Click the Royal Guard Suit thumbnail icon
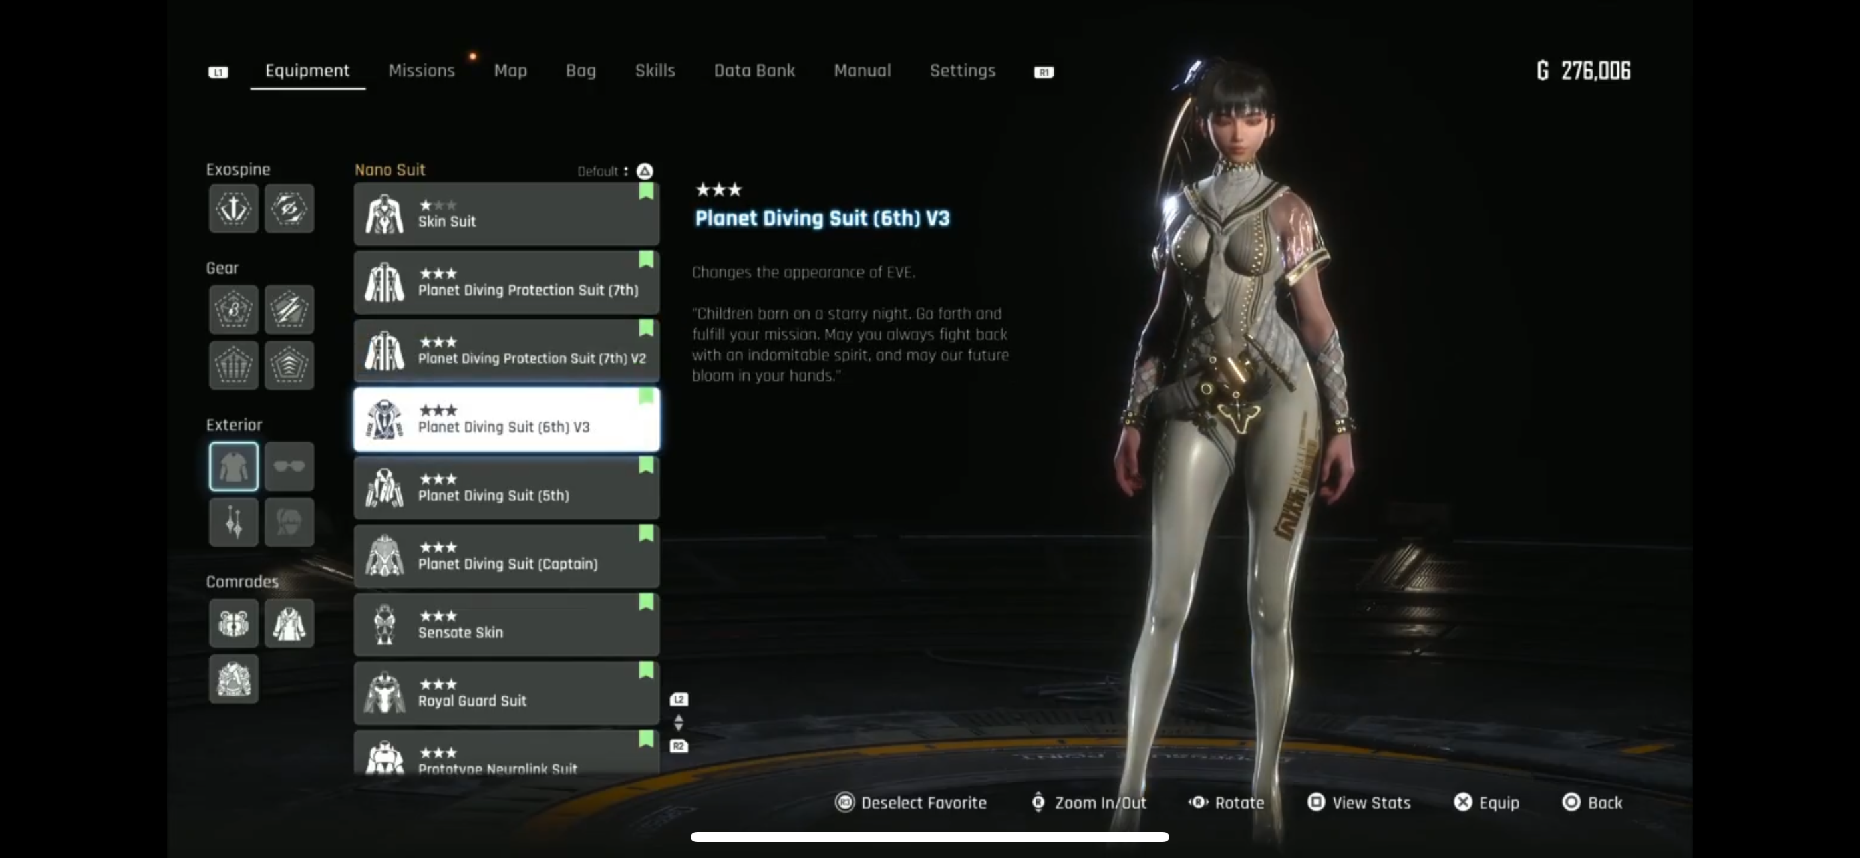This screenshot has width=1860, height=858. (384, 693)
